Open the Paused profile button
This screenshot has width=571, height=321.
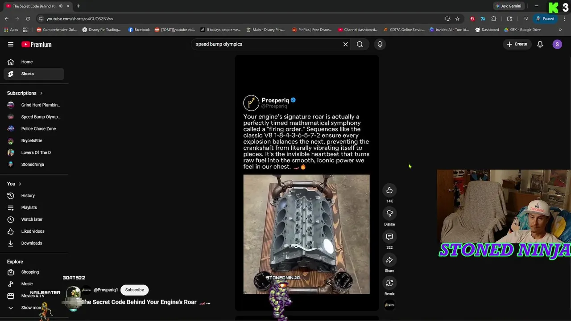pyautogui.click(x=546, y=19)
